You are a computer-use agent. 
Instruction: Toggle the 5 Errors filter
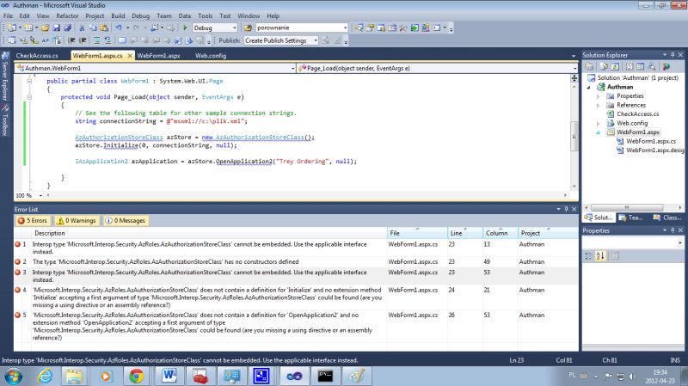click(x=33, y=221)
